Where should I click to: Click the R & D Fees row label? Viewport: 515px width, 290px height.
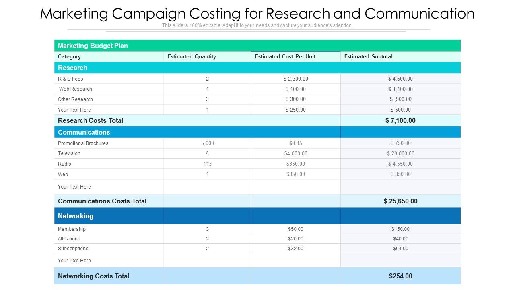pyautogui.click(x=70, y=79)
